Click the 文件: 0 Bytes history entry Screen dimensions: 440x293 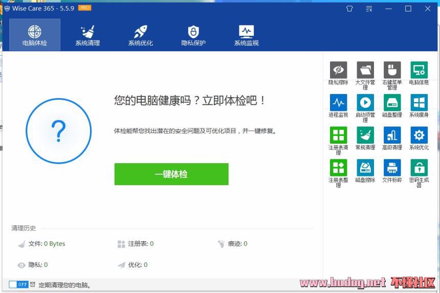[41, 244]
